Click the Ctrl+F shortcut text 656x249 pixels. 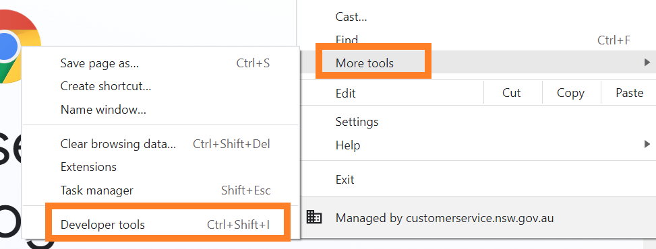[x=614, y=40]
